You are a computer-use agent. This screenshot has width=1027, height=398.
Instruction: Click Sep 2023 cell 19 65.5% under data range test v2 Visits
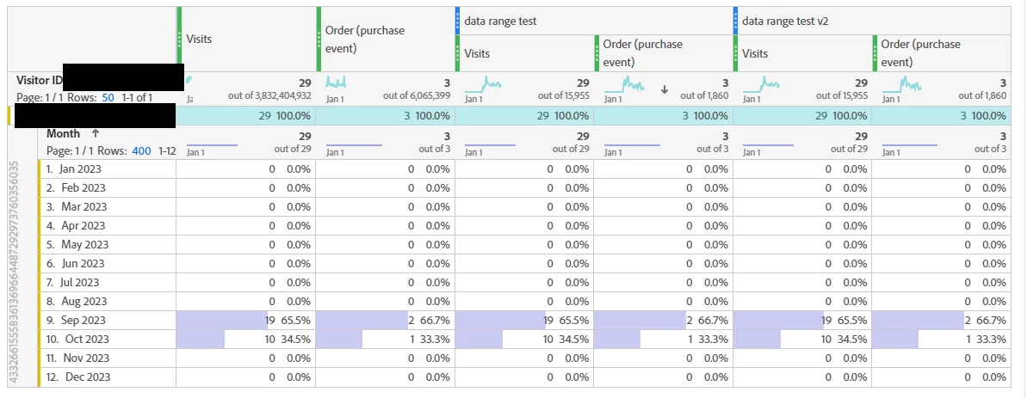coord(802,321)
